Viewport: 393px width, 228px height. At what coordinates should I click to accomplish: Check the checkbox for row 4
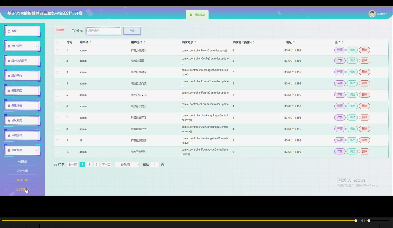[x=58, y=84]
